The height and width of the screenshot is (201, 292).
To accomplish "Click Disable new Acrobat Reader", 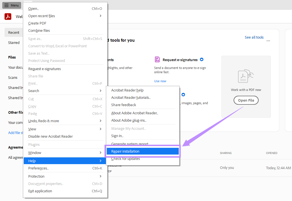I will [51, 136].
